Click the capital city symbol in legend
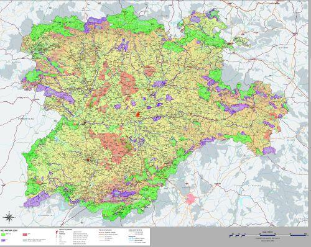311x247 pixels. pyautogui.click(x=57, y=232)
